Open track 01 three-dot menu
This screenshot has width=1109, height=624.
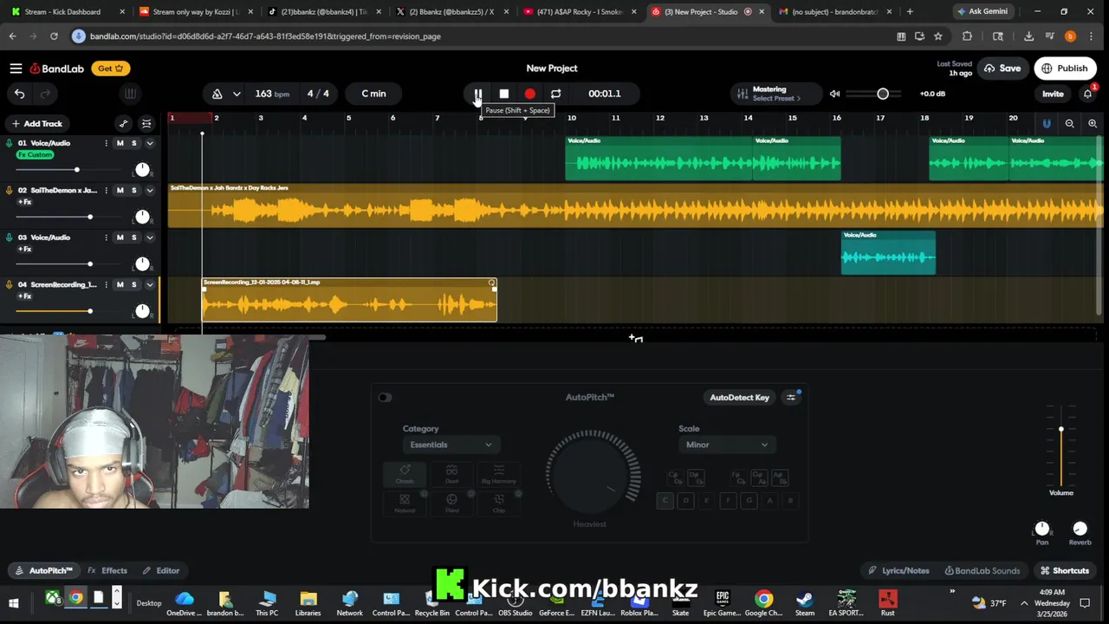pos(107,143)
